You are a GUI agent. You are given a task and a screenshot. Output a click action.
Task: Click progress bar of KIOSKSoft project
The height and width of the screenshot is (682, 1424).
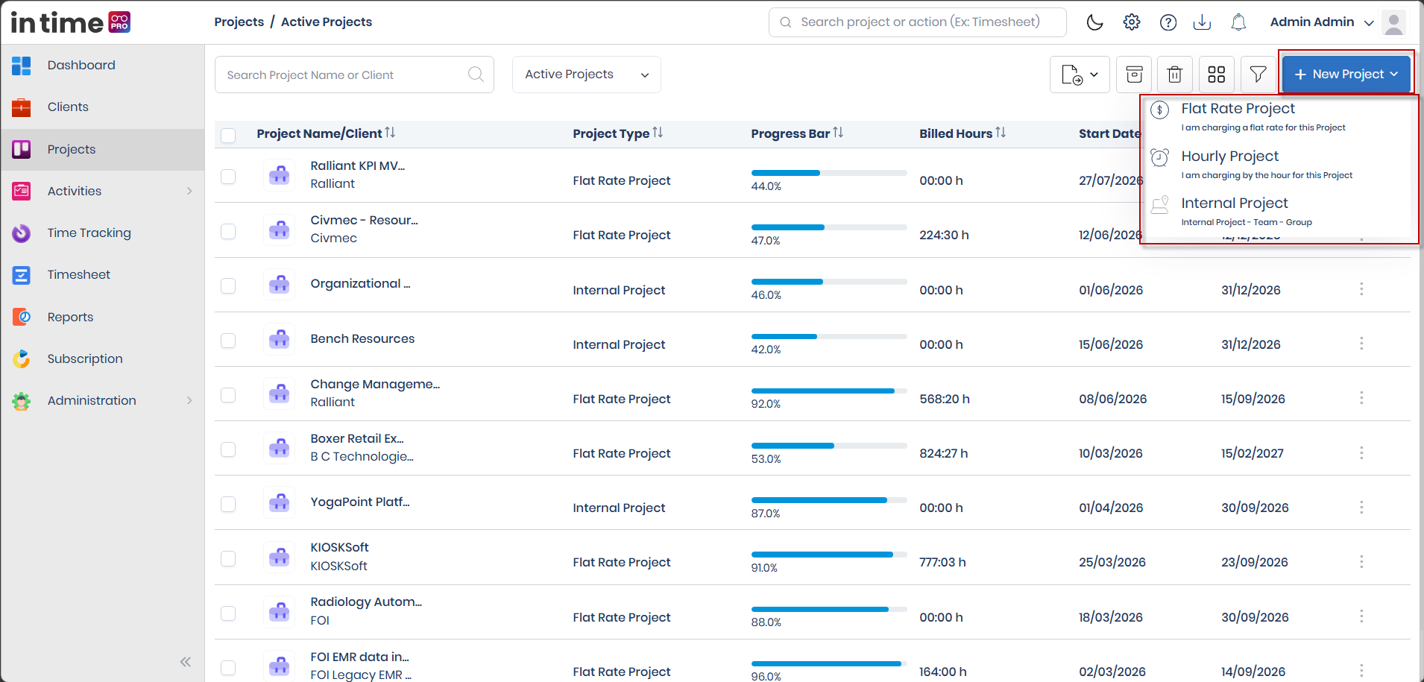(829, 555)
